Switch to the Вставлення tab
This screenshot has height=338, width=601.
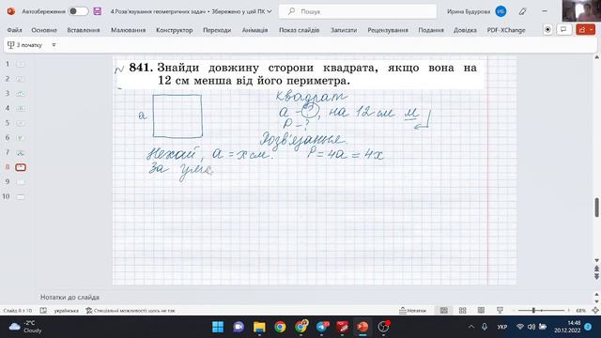tap(84, 30)
